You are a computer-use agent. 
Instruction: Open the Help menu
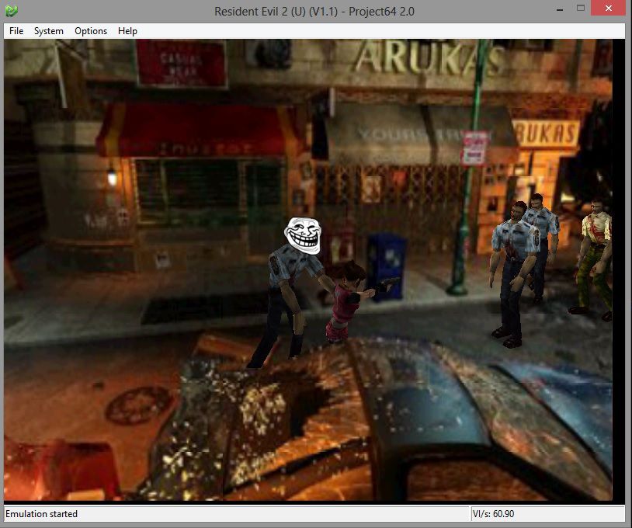point(127,31)
